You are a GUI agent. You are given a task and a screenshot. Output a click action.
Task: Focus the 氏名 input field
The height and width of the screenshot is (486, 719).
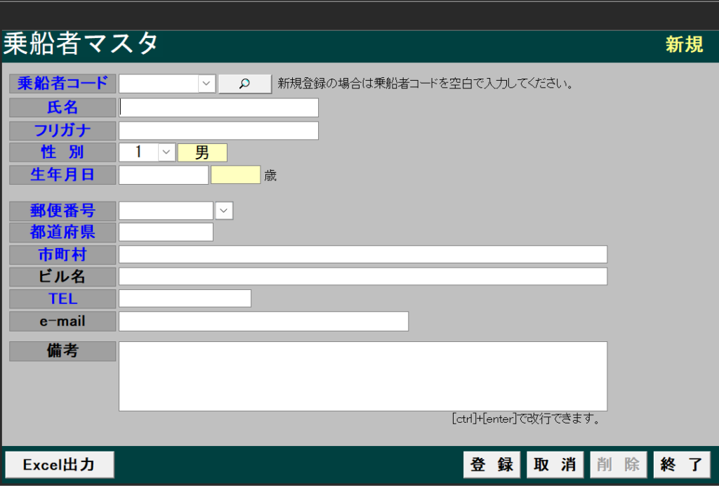click(219, 107)
